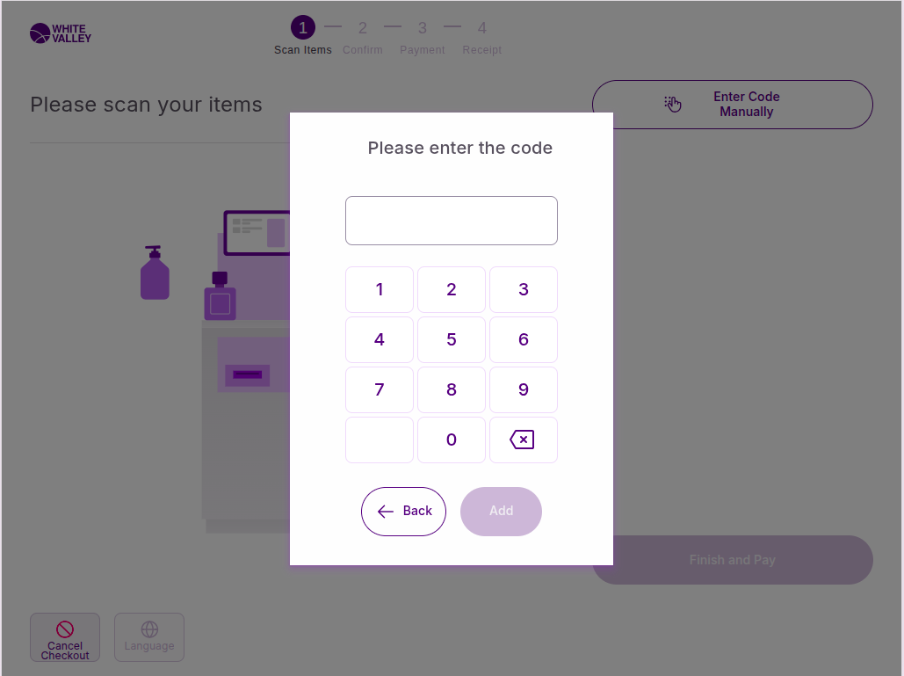Click the backspace delete icon on keypad

coord(523,440)
